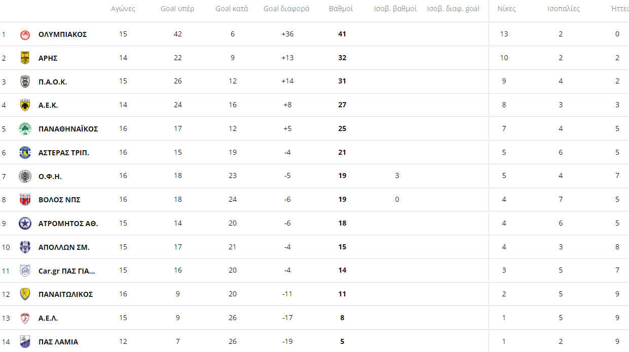Screen dimensions: 629x352
Task: Open the Car.gr ΠΑΣ ΓΙΑ... team link
Action: [x=67, y=271]
